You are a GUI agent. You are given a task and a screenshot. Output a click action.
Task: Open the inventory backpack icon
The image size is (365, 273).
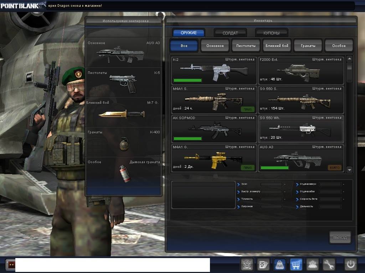pyautogui.click(x=279, y=264)
